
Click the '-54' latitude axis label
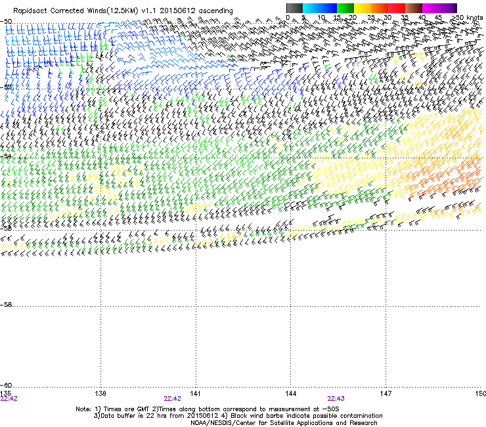(6, 156)
